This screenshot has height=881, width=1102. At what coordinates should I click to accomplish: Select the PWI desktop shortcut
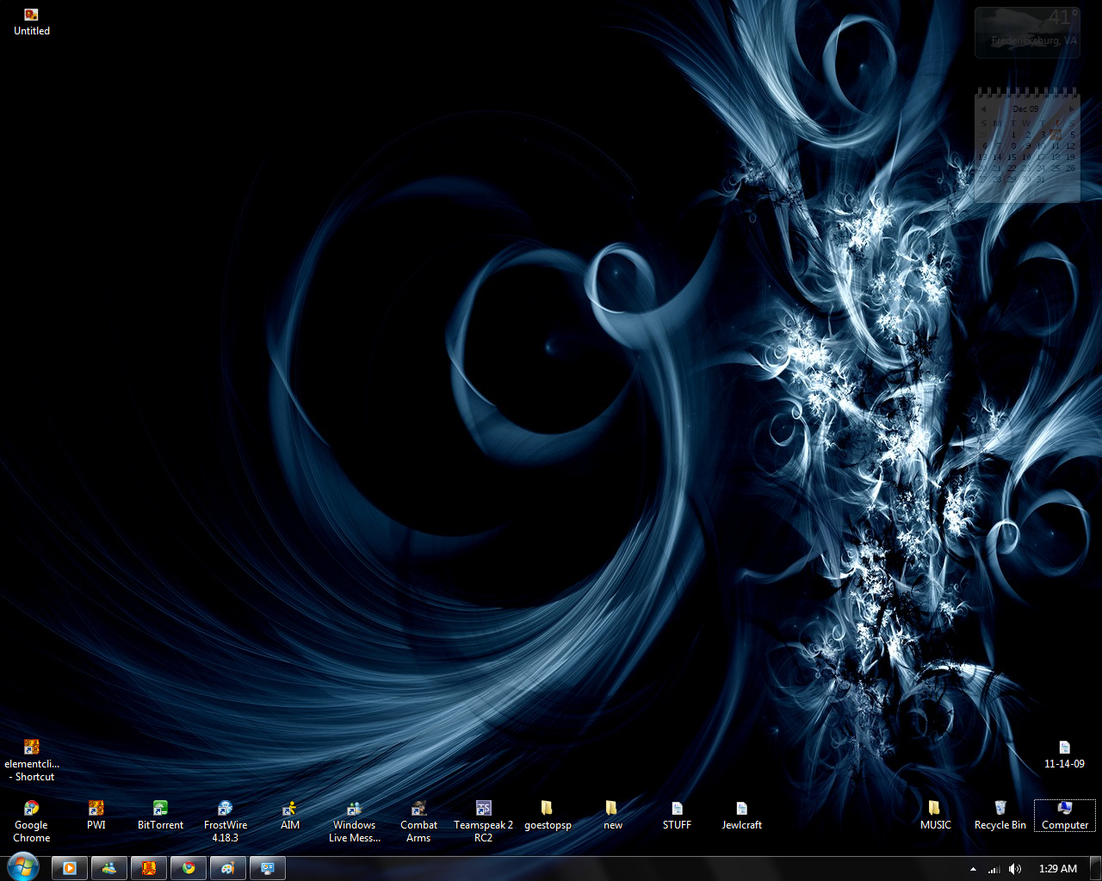96,814
